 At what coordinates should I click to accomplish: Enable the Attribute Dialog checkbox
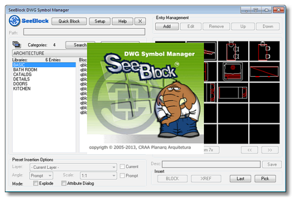click(64, 183)
